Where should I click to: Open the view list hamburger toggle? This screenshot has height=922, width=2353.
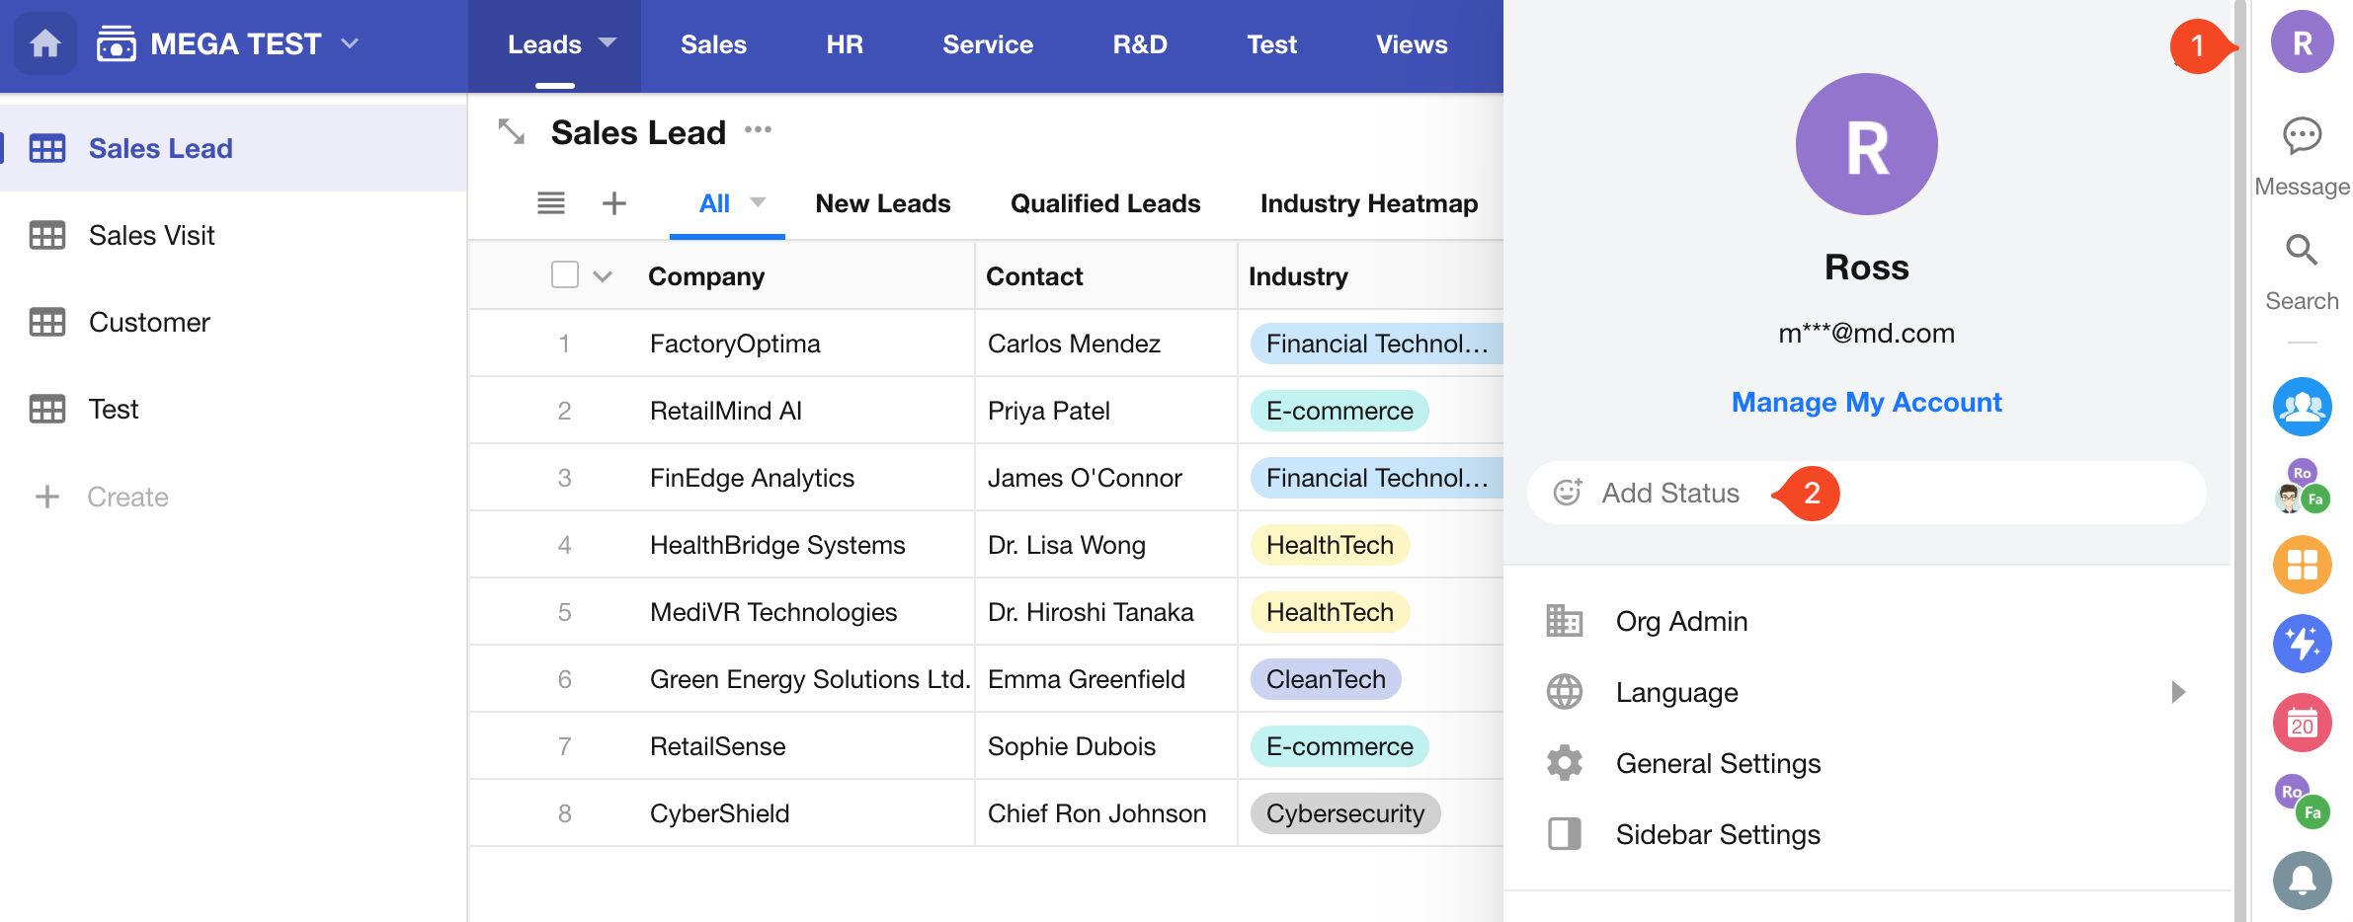pos(551,203)
